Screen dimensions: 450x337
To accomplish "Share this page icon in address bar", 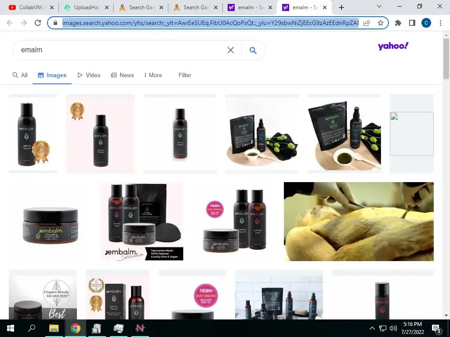I will pyautogui.click(x=367, y=23).
